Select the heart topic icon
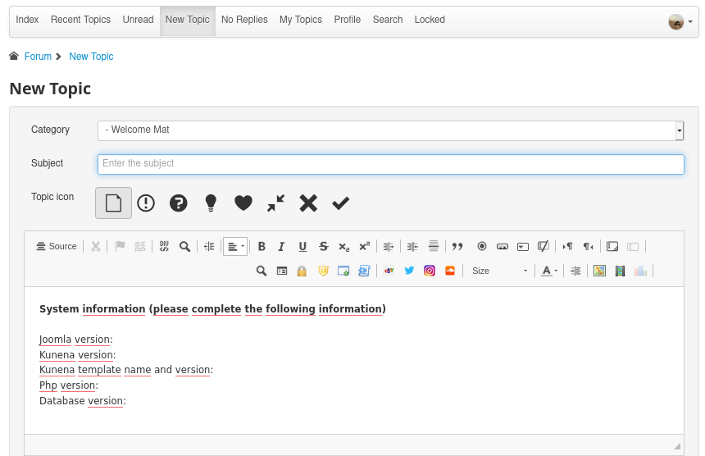705x456 pixels. tap(243, 203)
